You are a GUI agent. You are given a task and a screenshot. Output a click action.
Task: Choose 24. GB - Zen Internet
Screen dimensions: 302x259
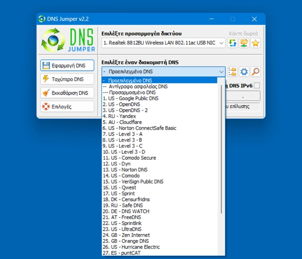(159, 235)
